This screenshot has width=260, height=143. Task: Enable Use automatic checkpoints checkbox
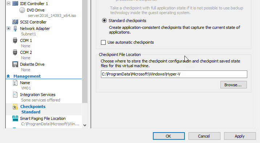tap(103, 42)
